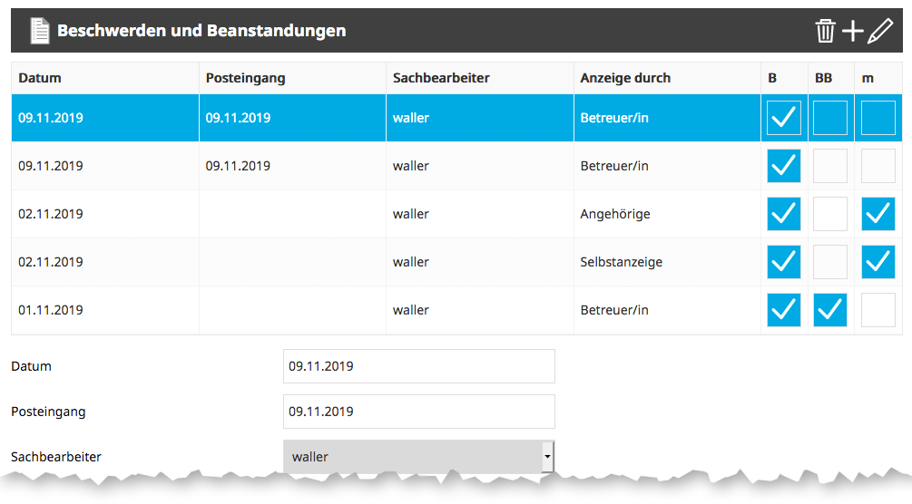The image size is (912, 504).
Task: Toggle m checkbox for Angehörige row
Action: (878, 214)
